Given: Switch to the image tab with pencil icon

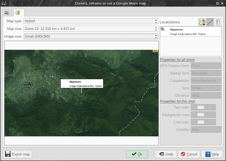Looking at the screenshot, I should tap(8, 13).
